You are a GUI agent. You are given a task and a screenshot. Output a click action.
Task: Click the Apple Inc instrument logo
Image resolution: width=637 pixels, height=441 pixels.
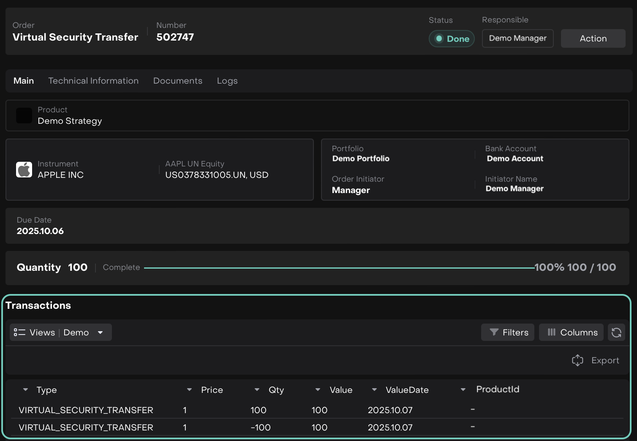pyautogui.click(x=24, y=169)
